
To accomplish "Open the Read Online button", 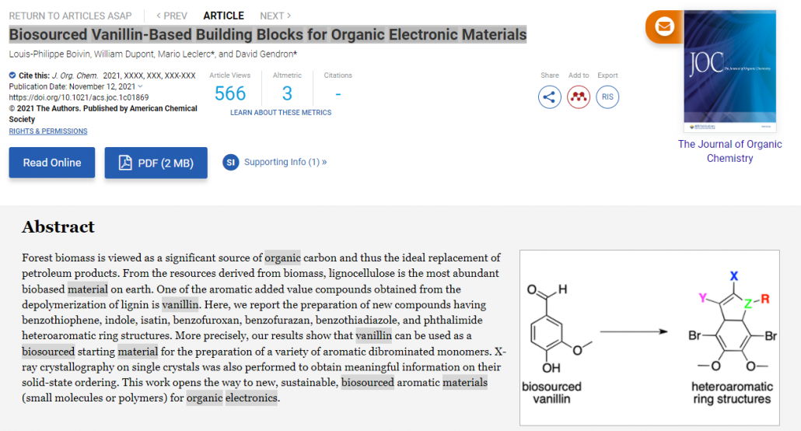I will (52, 163).
